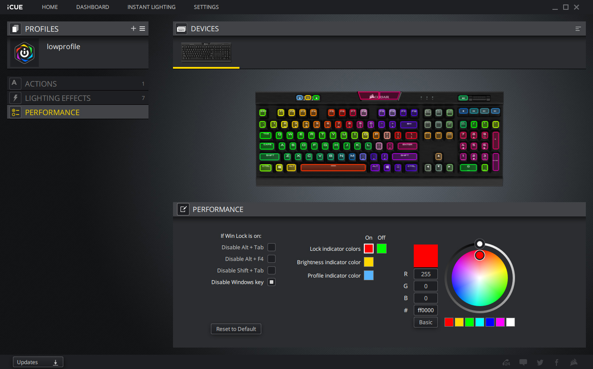Click Reset to Default button
This screenshot has height=369, width=593.
click(x=236, y=329)
